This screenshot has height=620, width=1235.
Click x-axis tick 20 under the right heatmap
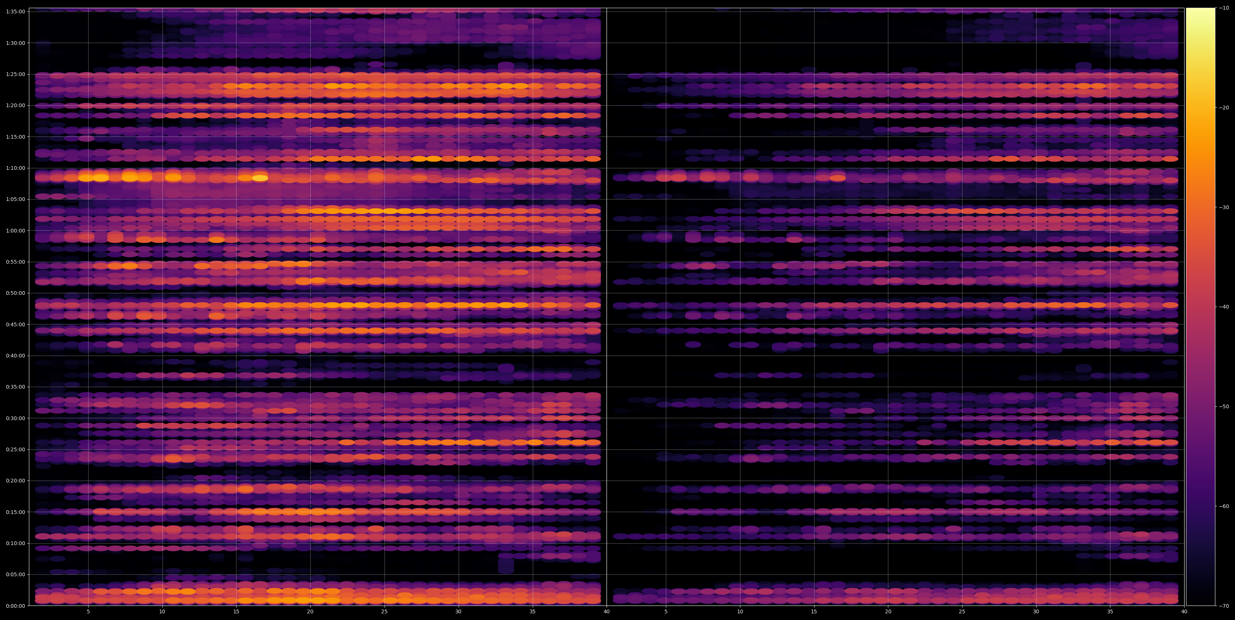pyautogui.click(x=888, y=611)
